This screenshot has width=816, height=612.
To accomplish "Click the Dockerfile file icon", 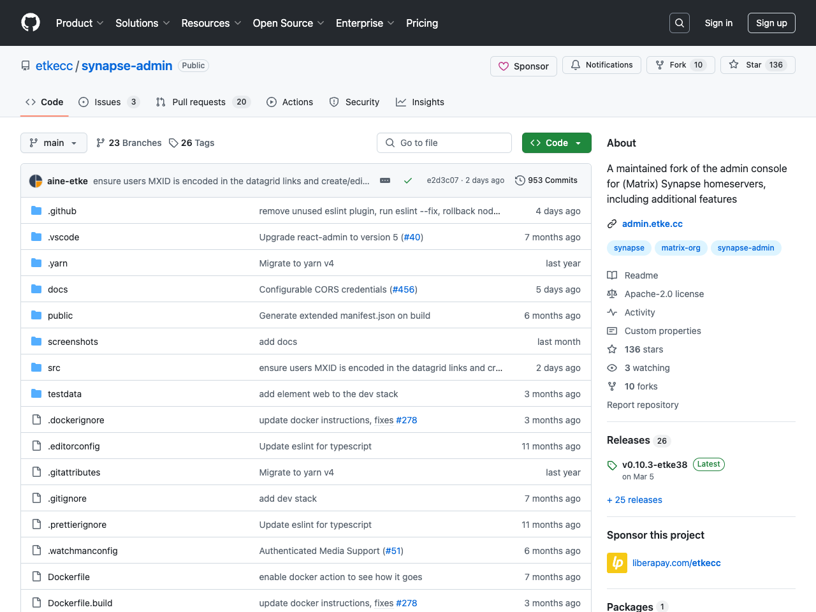I will click(36, 576).
